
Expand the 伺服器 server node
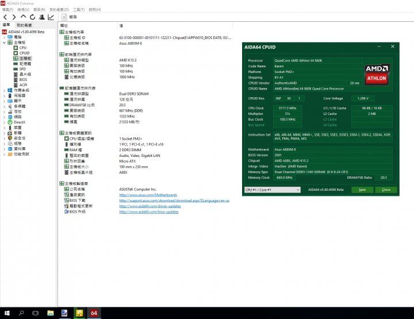coord(4,95)
